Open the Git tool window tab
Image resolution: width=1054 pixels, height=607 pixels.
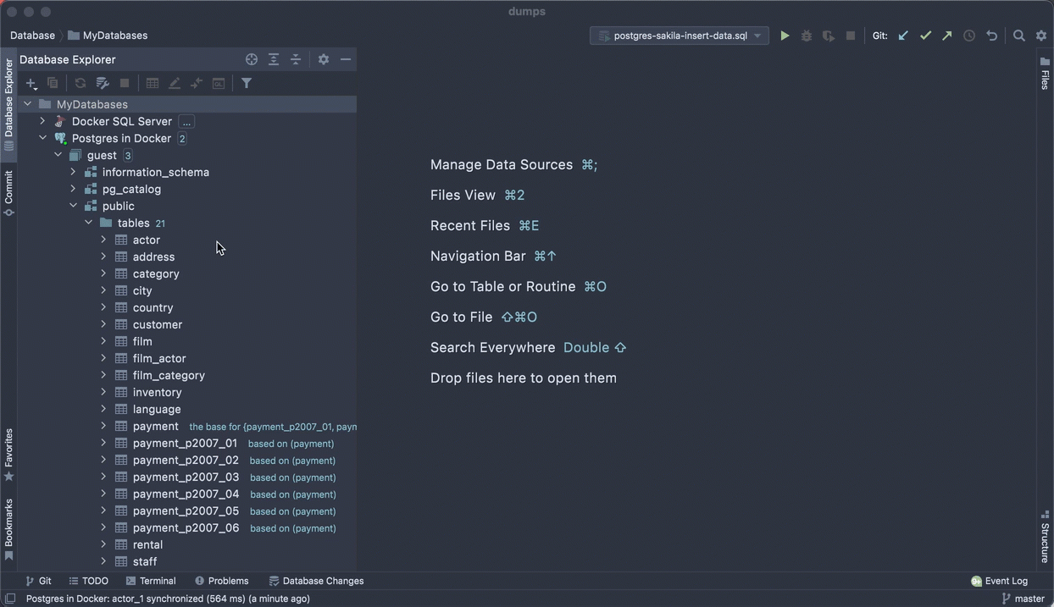click(38, 581)
